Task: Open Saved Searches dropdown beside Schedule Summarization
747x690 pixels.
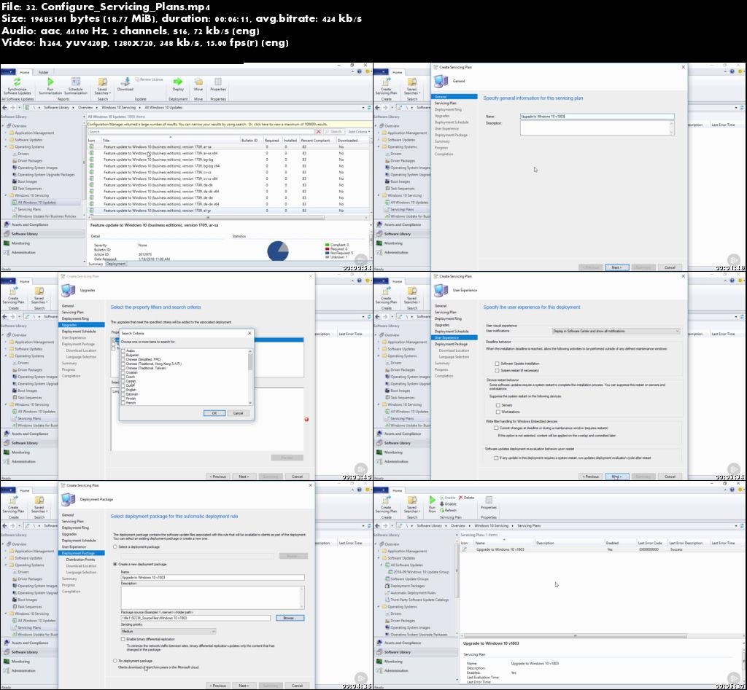Action: click(x=102, y=86)
